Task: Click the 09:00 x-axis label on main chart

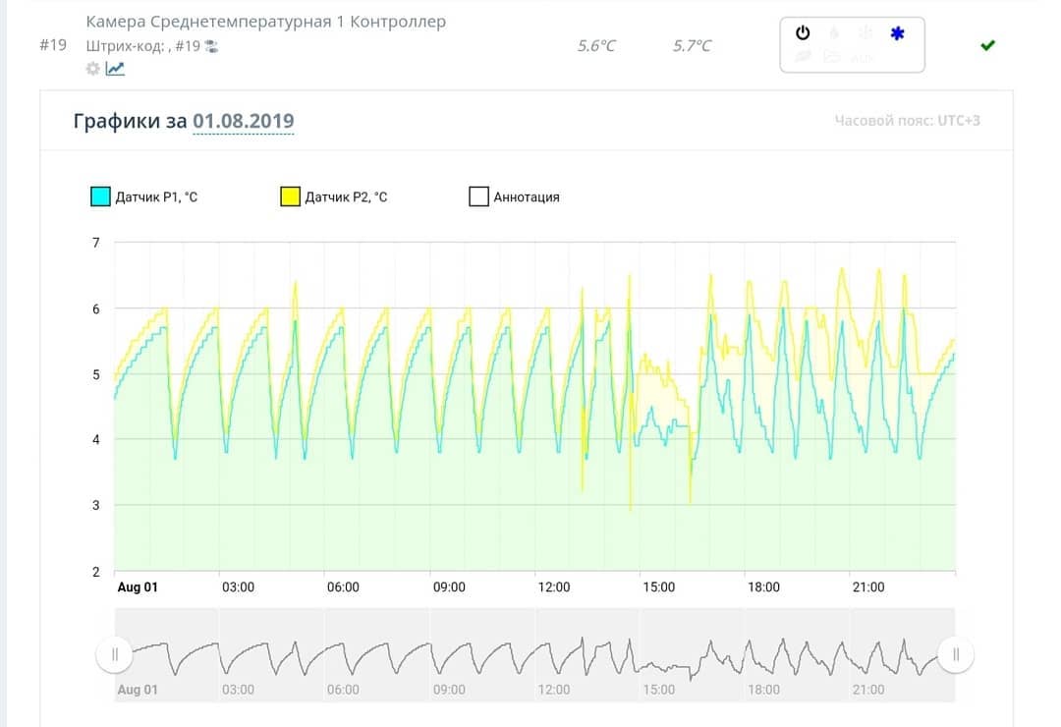Action: pyautogui.click(x=449, y=587)
